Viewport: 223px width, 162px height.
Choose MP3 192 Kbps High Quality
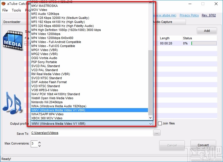pos(89,22)
